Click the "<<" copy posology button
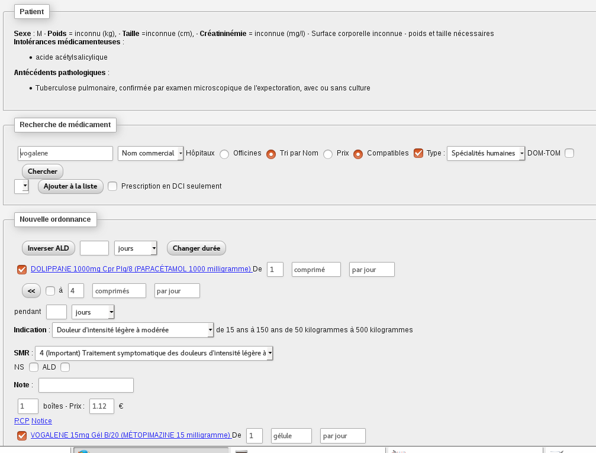Screen dimensions: 596x453 click(x=31, y=290)
